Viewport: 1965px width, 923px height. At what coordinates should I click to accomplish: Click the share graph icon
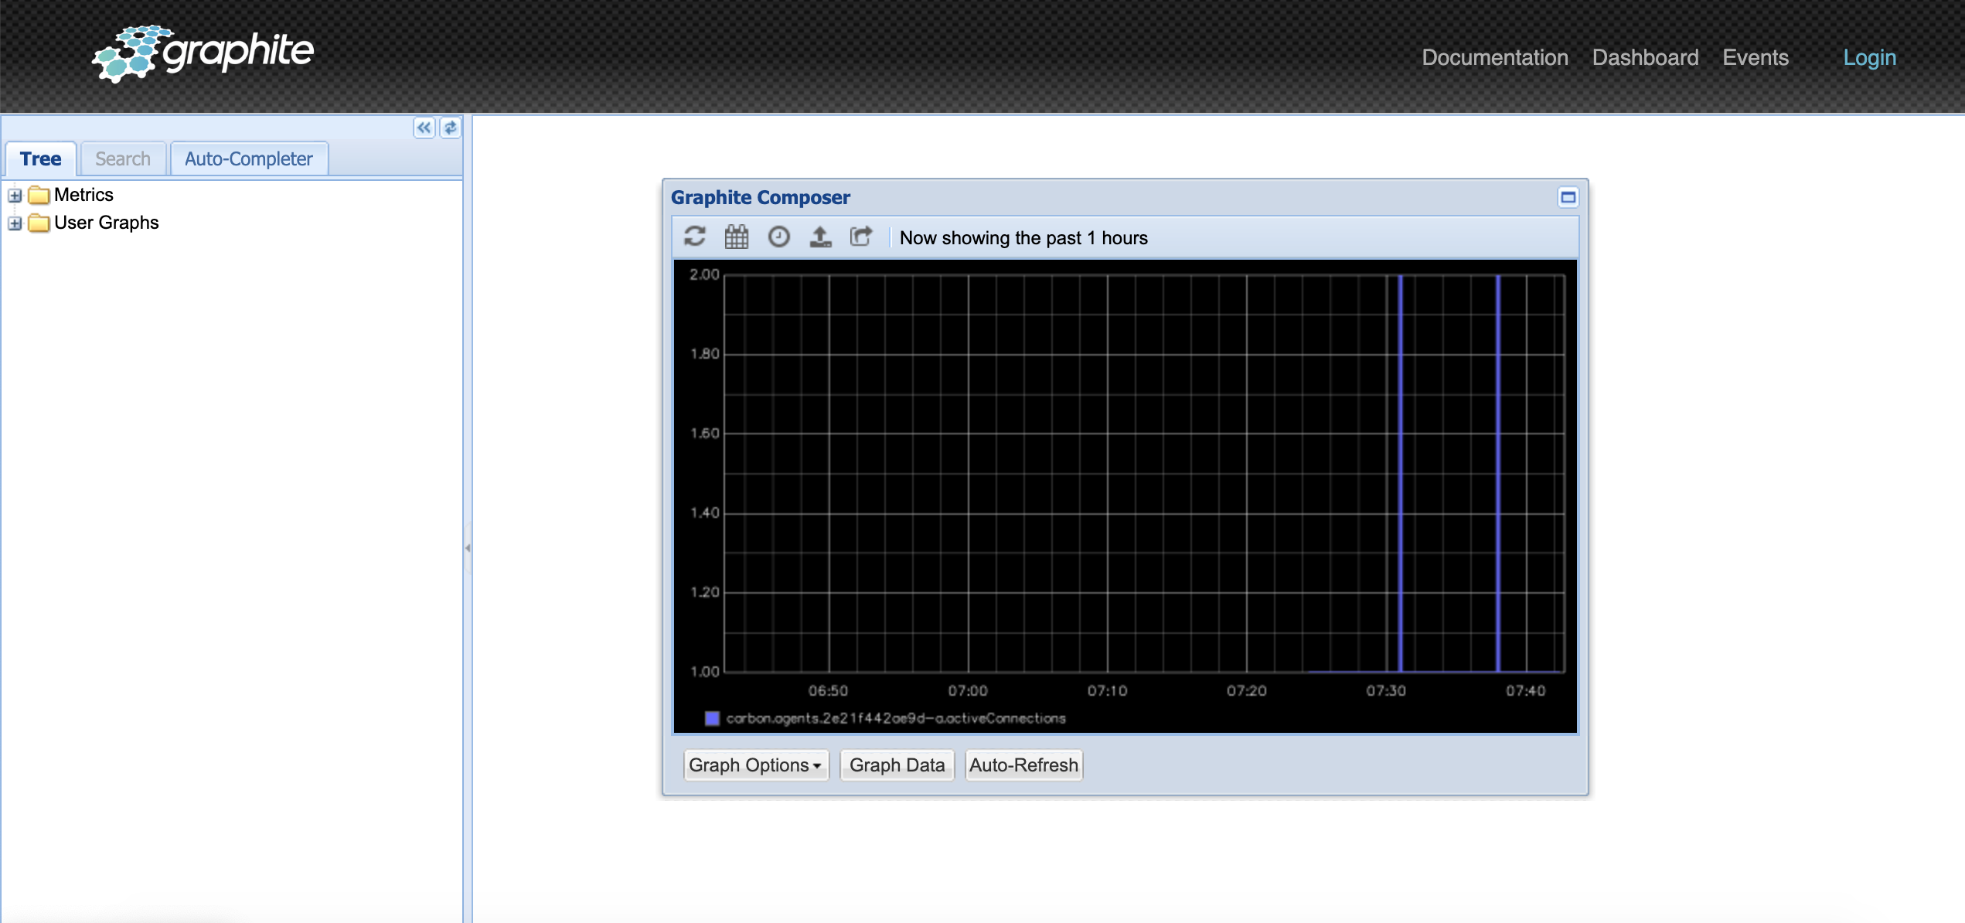click(x=861, y=237)
